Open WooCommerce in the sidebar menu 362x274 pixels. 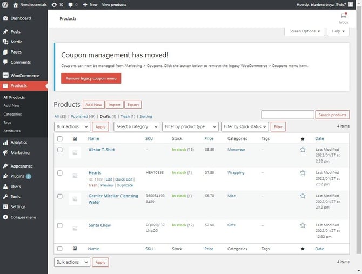tap(24, 76)
